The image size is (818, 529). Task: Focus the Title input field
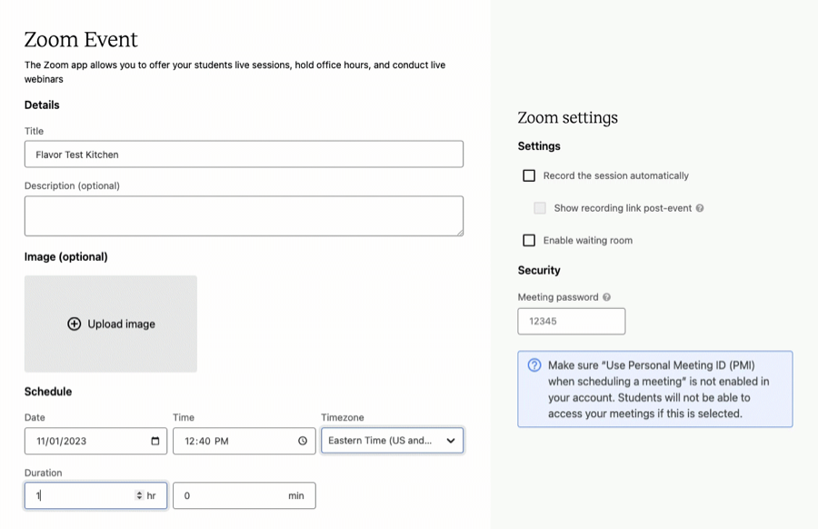244,154
